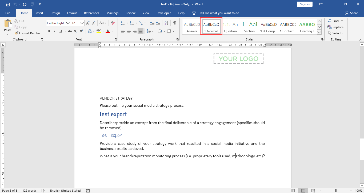This screenshot has height=193, width=364.
Task: Click the vertical scrollbar thumb
Action: [x=362, y=149]
